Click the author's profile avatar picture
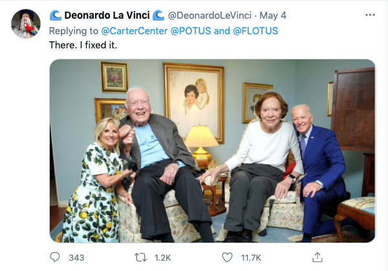The height and width of the screenshot is (271, 388). click(x=25, y=24)
